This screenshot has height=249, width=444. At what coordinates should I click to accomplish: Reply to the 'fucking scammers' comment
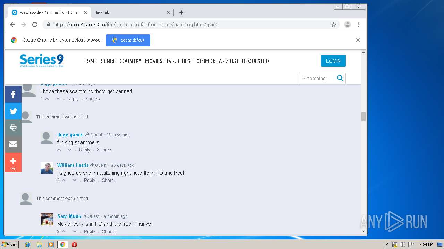click(85, 150)
